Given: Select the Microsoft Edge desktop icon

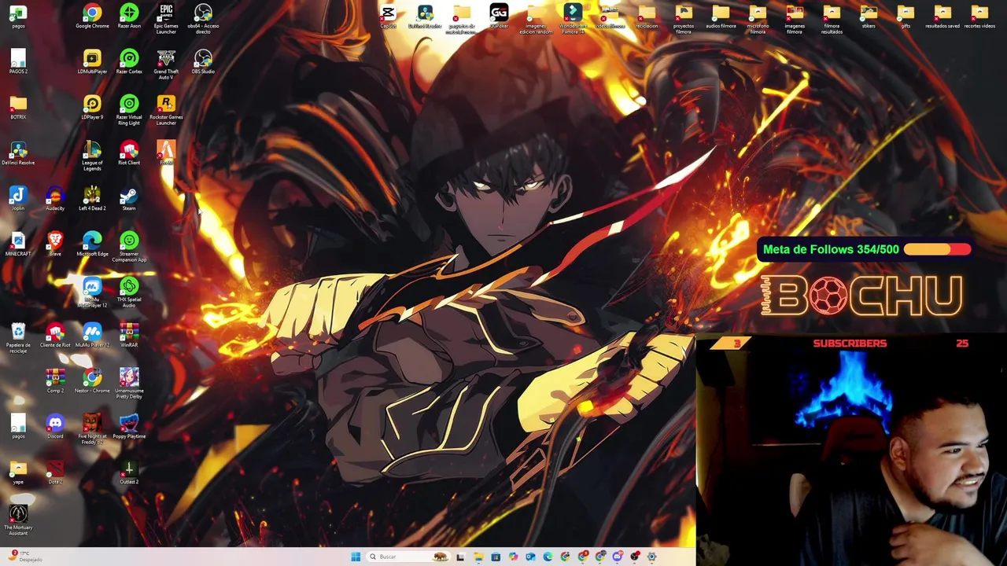Looking at the screenshot, I should 92,244.
